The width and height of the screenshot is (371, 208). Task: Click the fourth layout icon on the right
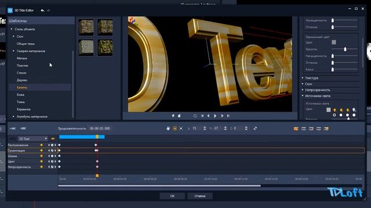point(319,128)
